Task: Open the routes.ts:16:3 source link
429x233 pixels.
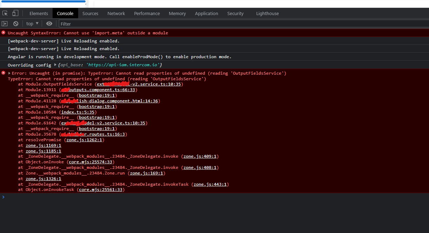Action: click(93, 134)
